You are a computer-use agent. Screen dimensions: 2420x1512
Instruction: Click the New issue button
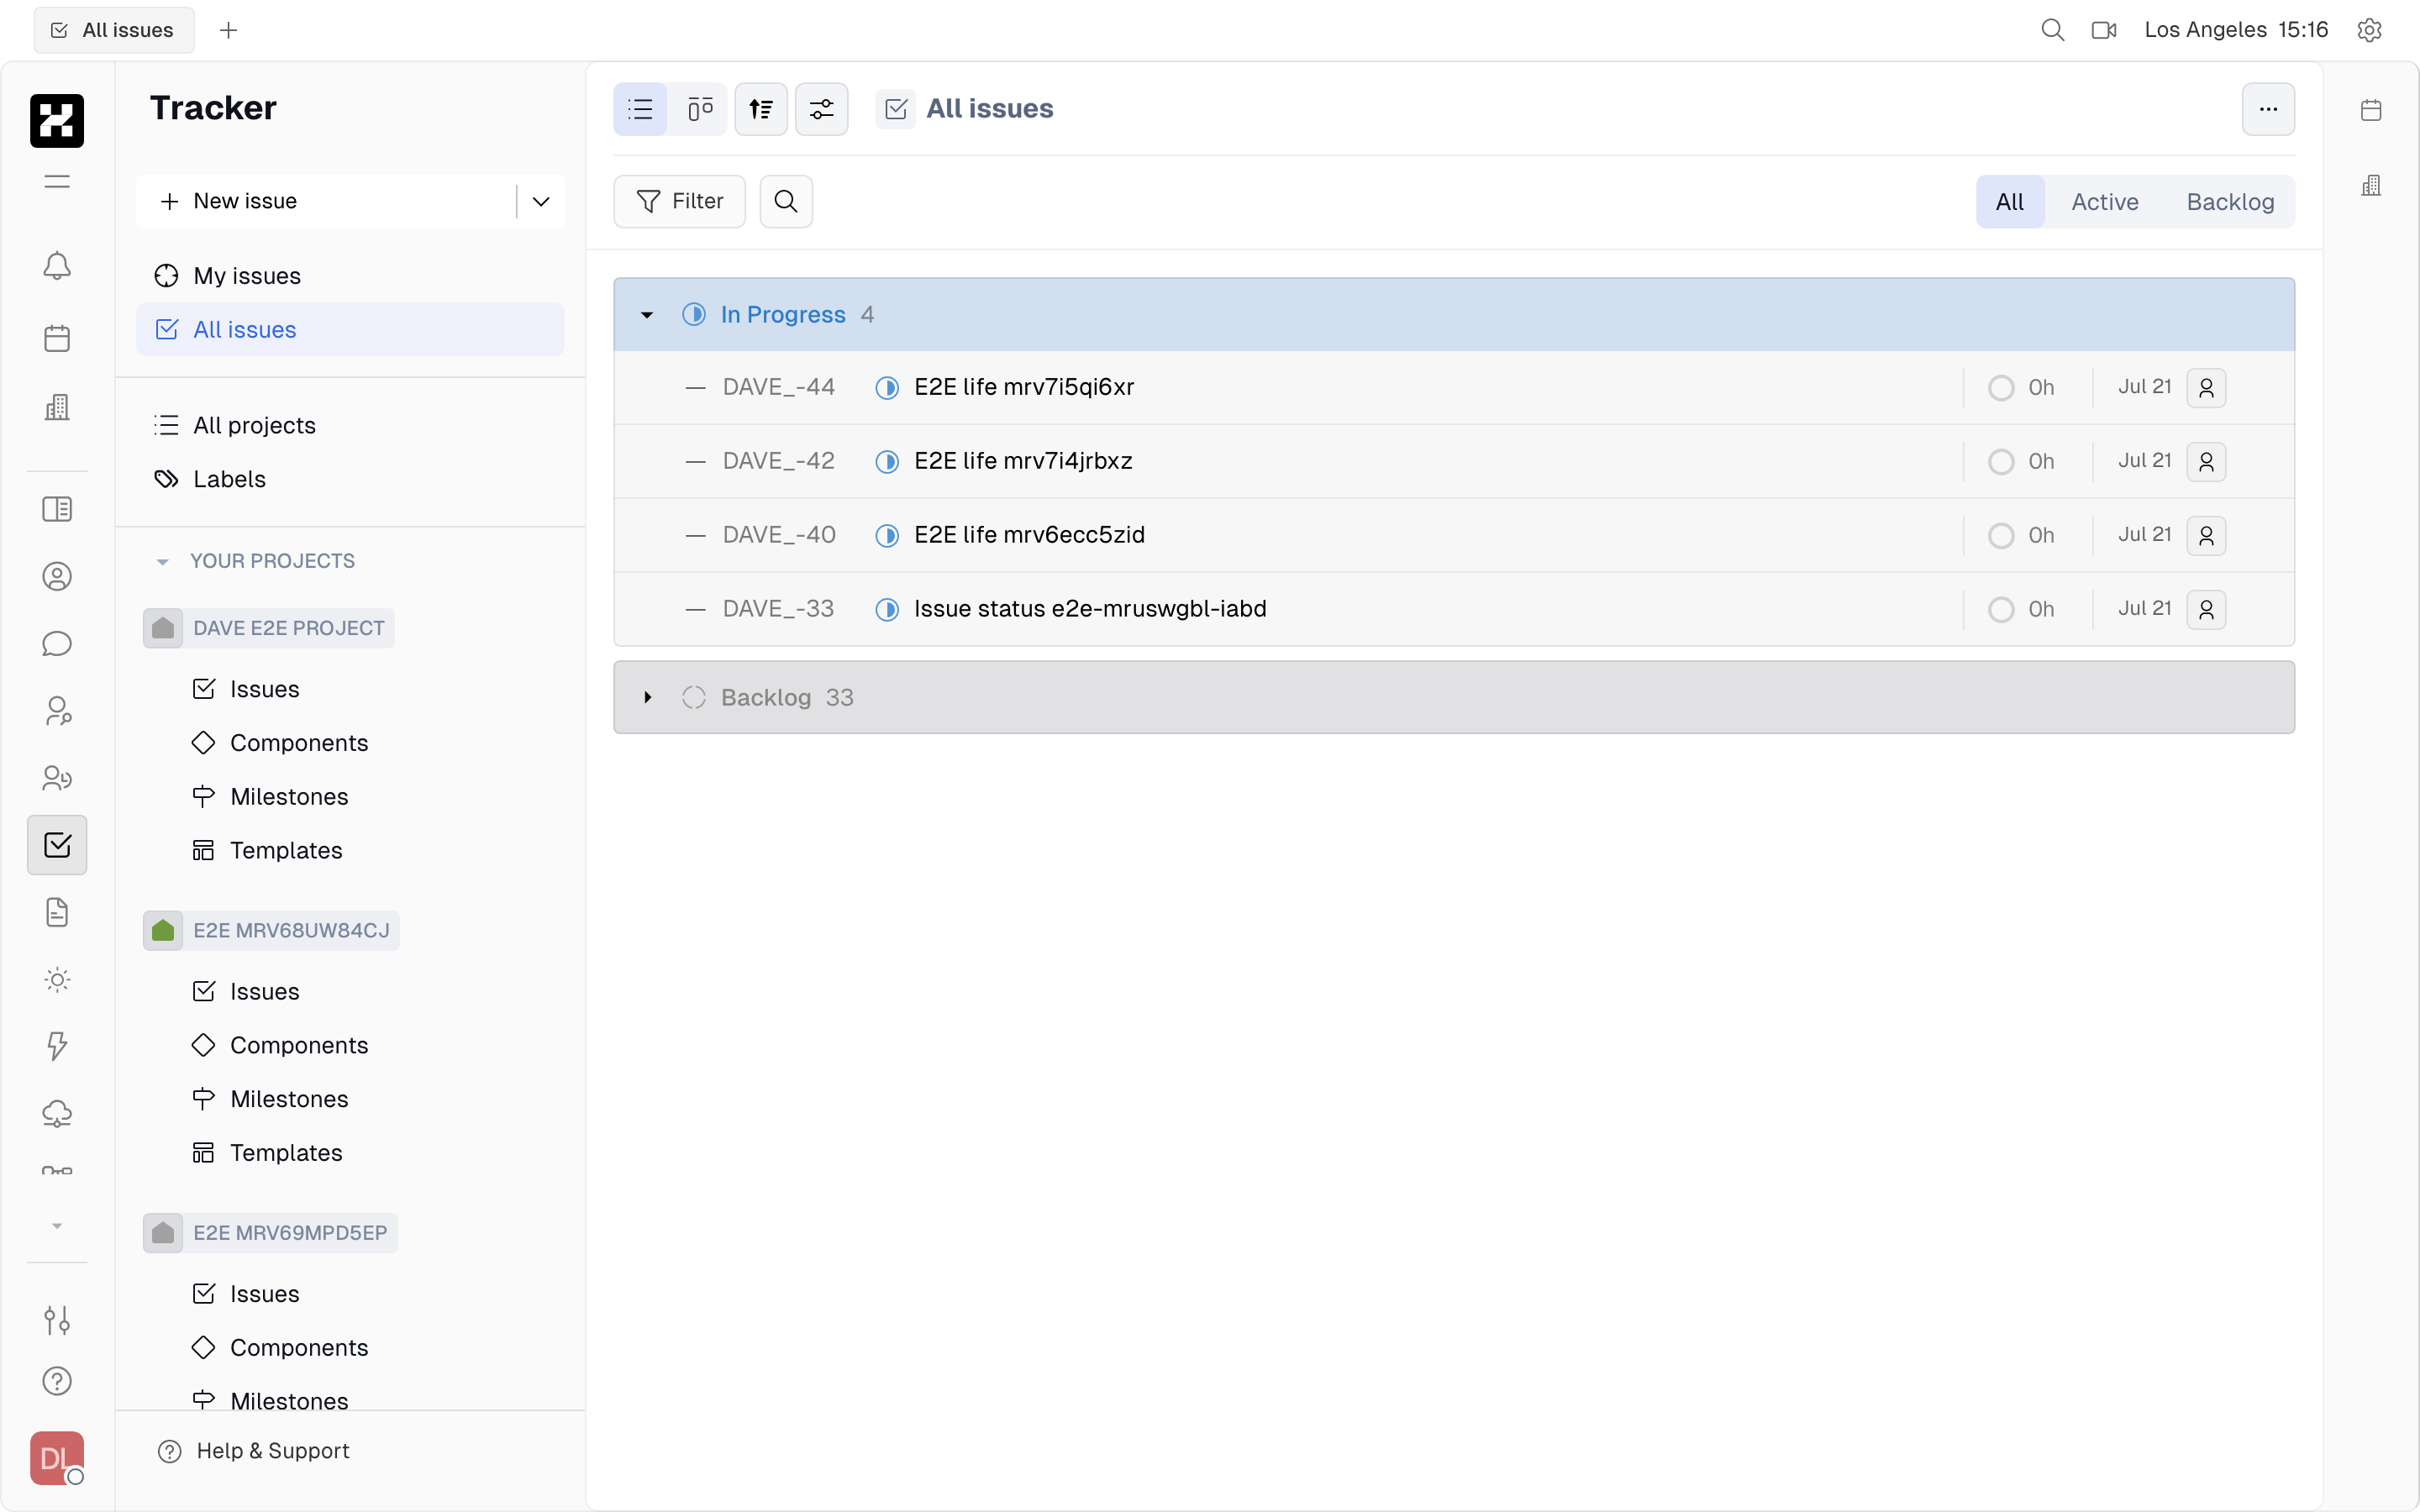click(x=326, y=201)
